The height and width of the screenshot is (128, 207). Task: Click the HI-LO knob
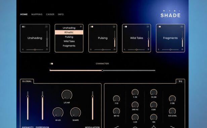58,113
